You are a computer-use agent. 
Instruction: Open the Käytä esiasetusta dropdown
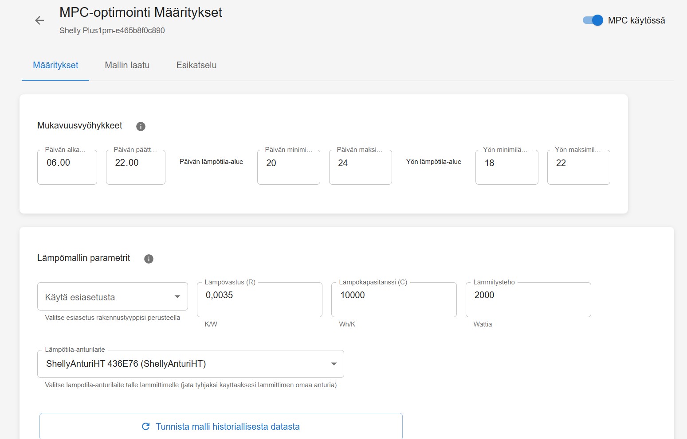pyautogui.click(x=112, y=297)
